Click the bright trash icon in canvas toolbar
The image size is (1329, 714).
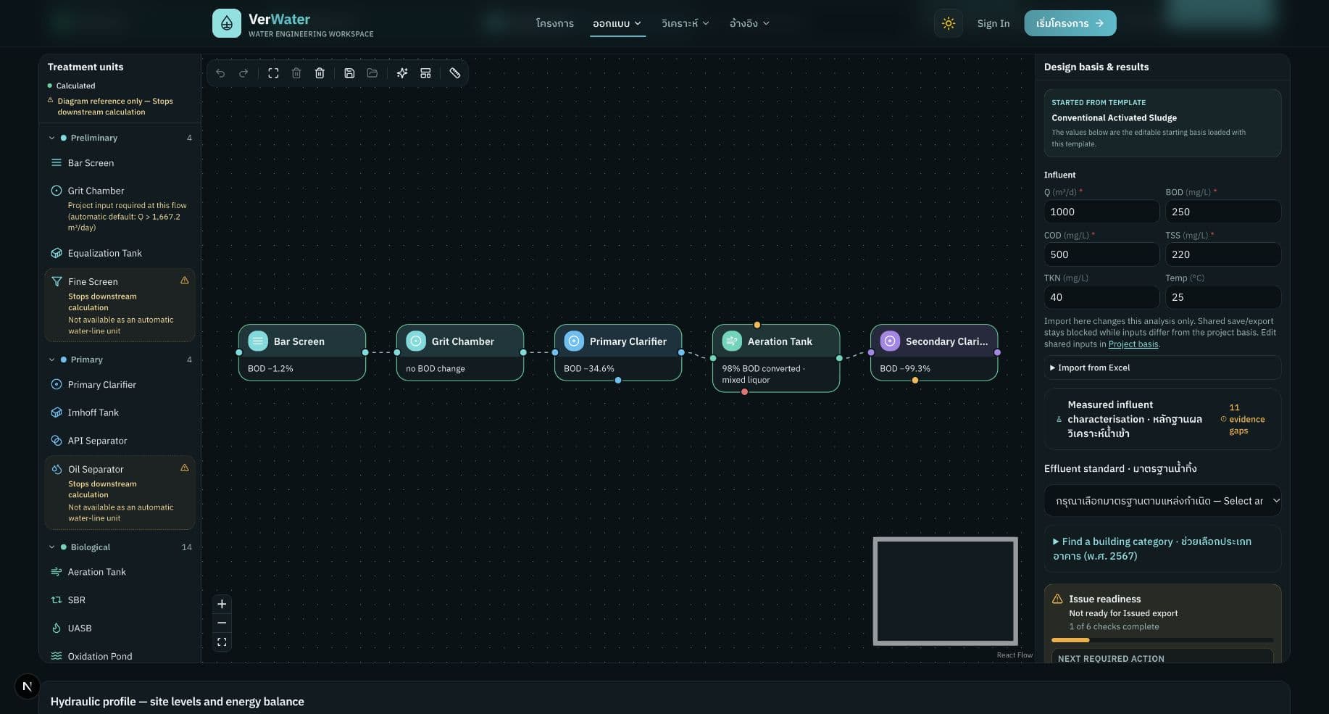click(x=320, y=73)
